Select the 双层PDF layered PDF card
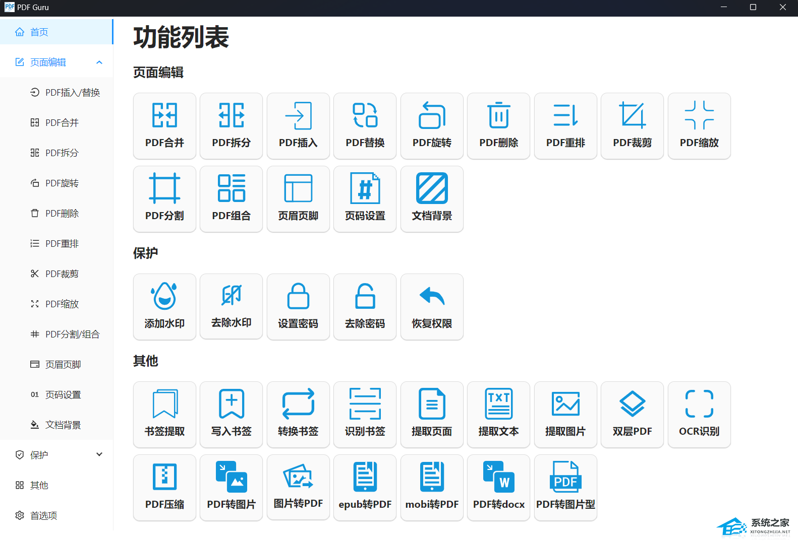Viewport: 798px width, 541px height. tap(632, 415)
